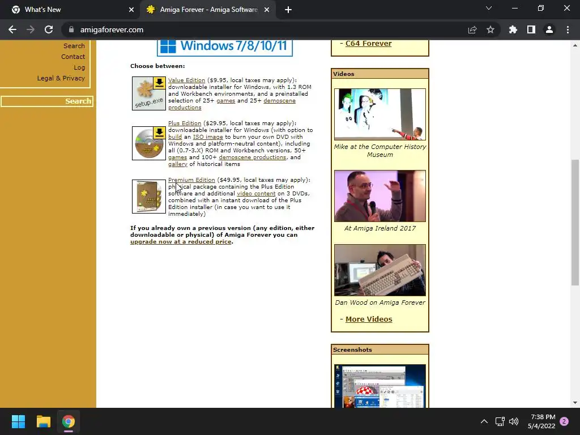
Task: Reload the page with refresh icon
Action: (49, 29)
